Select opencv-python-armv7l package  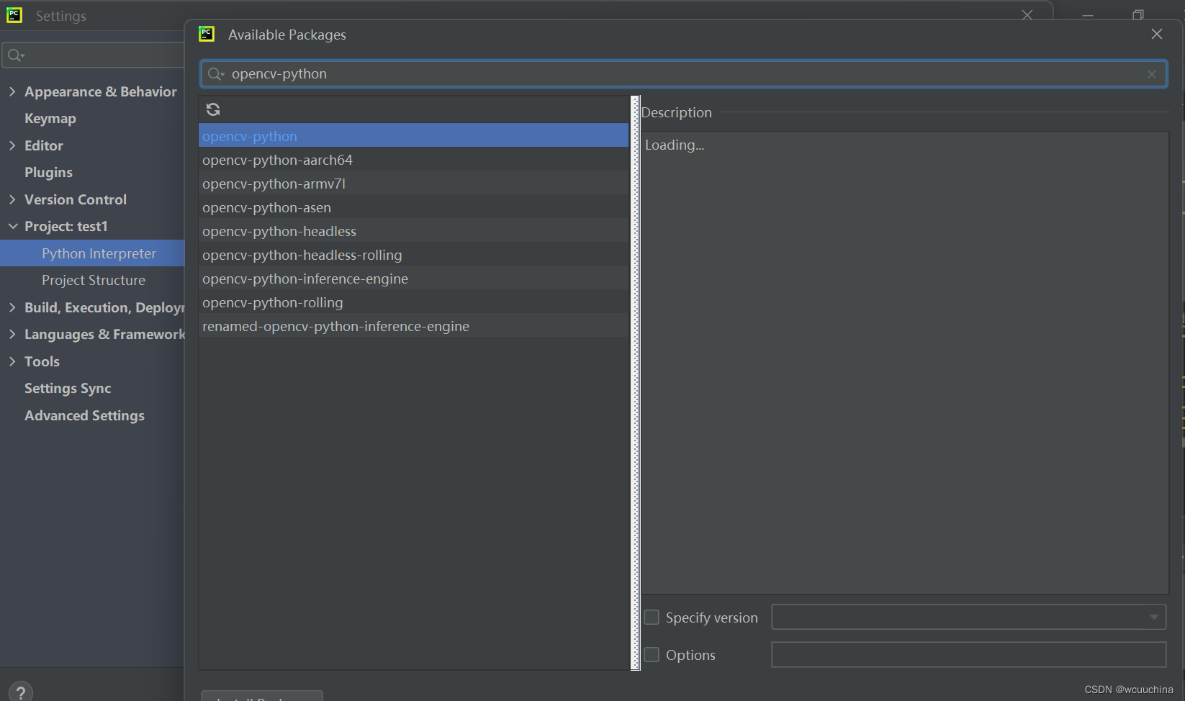(x=413, y=184)
